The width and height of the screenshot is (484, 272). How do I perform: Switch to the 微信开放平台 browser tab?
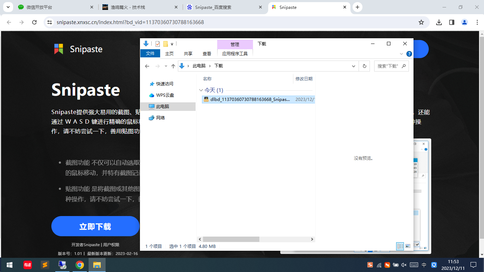tap(56, 7)
